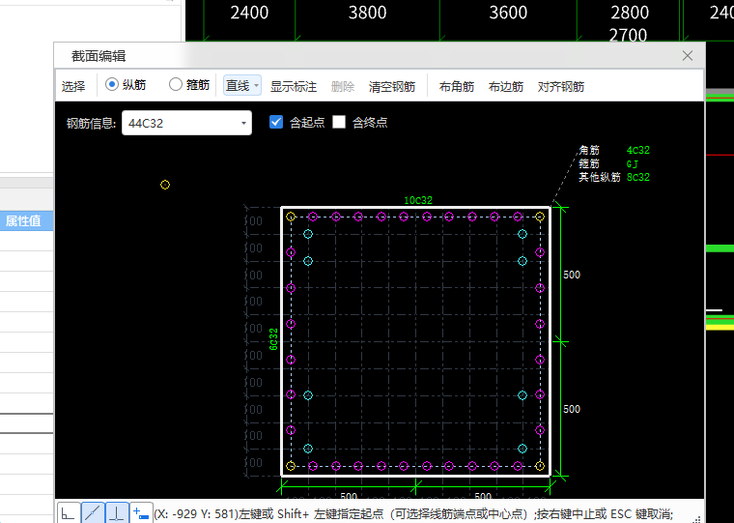Select the 箍筋 radio button

pyautogui.click(x=176, y=84)
